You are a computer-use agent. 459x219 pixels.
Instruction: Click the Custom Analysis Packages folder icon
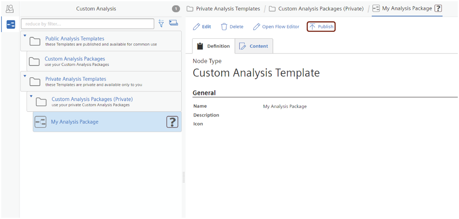tap(34, 61)
